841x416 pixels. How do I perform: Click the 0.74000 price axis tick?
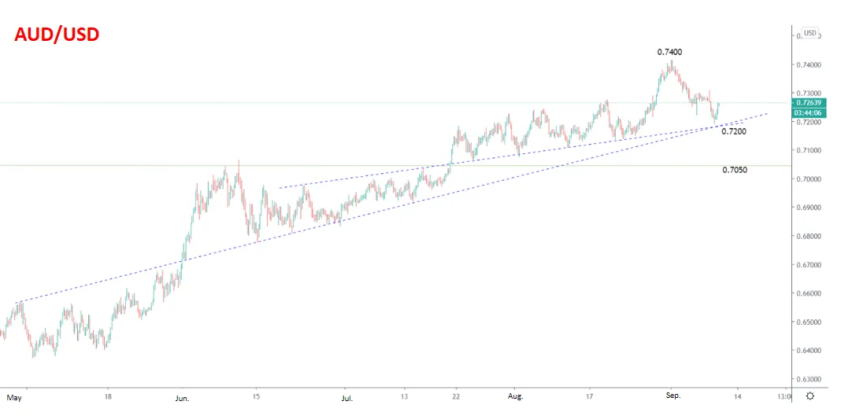tap(807, 64)
